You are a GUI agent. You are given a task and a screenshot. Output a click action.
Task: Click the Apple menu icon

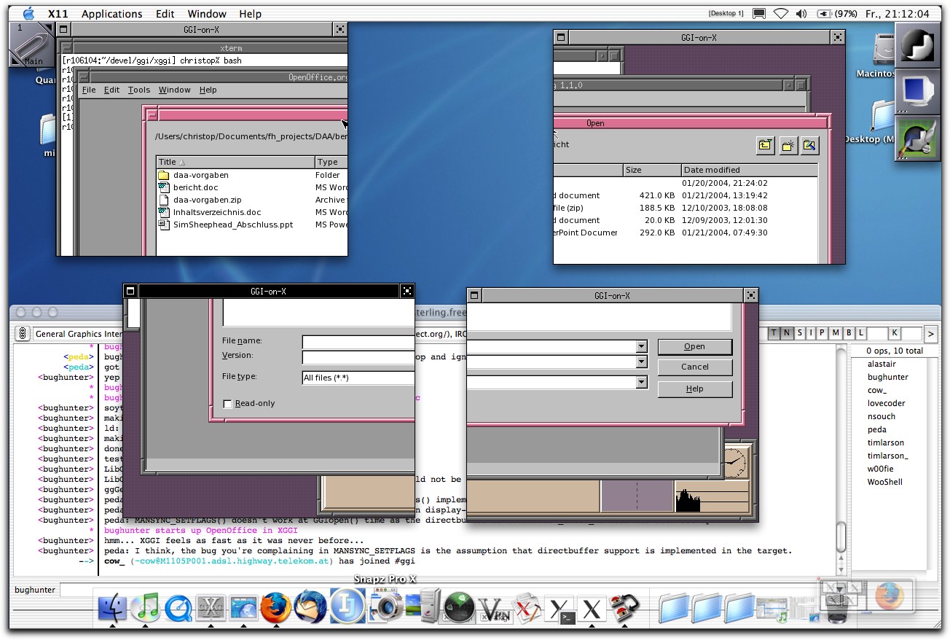click(28, 13)
